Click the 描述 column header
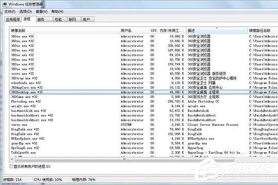278x185 pixels. click(217, 30)
